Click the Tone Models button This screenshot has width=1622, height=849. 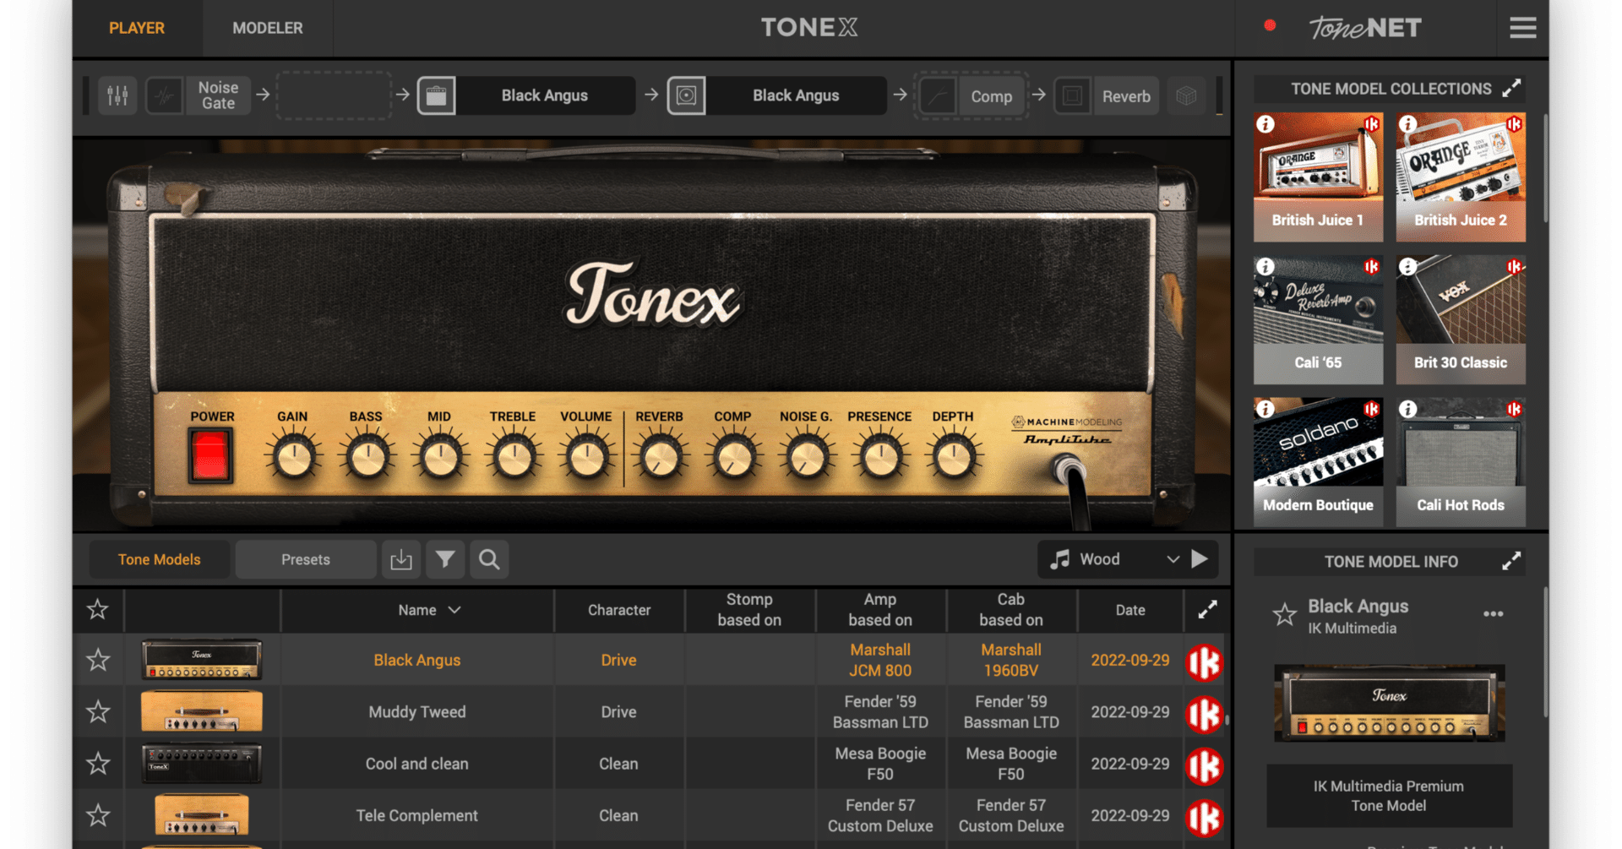(x=159, y=559)
